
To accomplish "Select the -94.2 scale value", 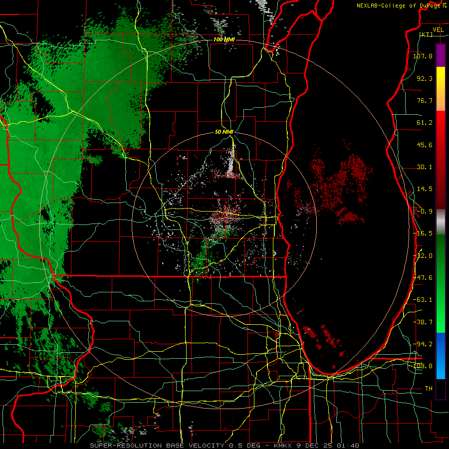I will (423, 344).
